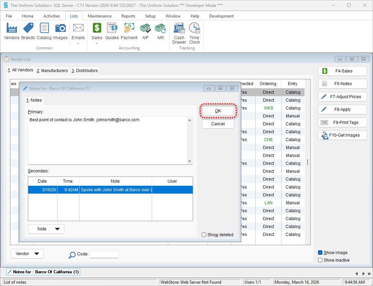Viewport: 373px width, 286px height.
Task: Enable the Show deleted checkbox
Action: pyautogui.click(x=204, y=235)
